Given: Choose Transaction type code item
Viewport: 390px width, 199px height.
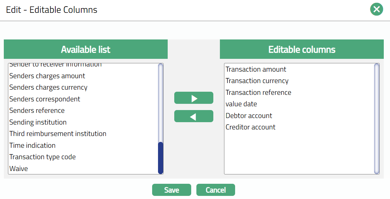Looking at the screenshot, I should (43, 157).
